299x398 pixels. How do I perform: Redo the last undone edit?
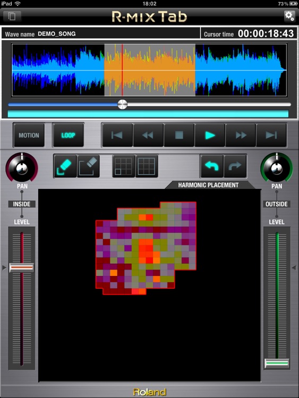point(235,166)
